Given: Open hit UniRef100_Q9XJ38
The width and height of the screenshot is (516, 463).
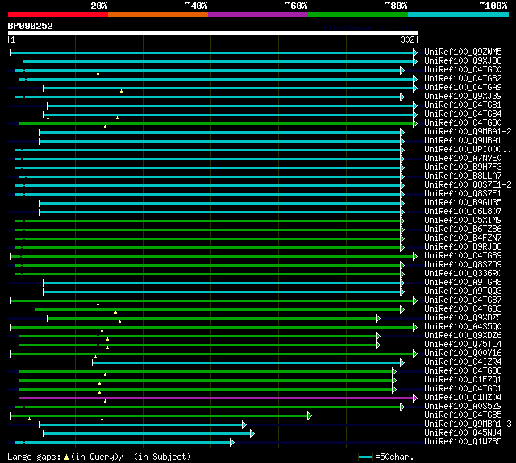Looking at the screenshot, I should (x=463, y=60).
